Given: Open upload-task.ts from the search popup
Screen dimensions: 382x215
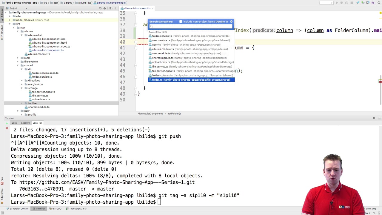Looking at the screenshot, I should [191, 62].
